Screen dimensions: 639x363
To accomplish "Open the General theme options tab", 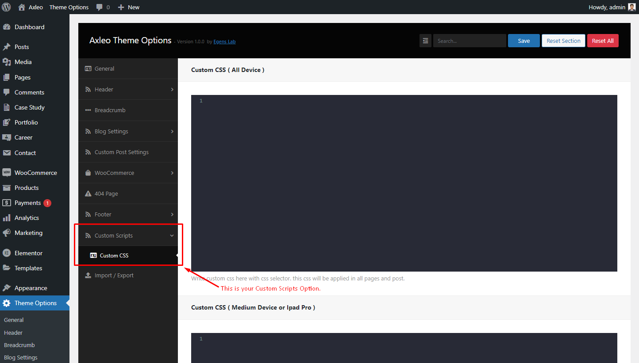I will click(128, 68).
